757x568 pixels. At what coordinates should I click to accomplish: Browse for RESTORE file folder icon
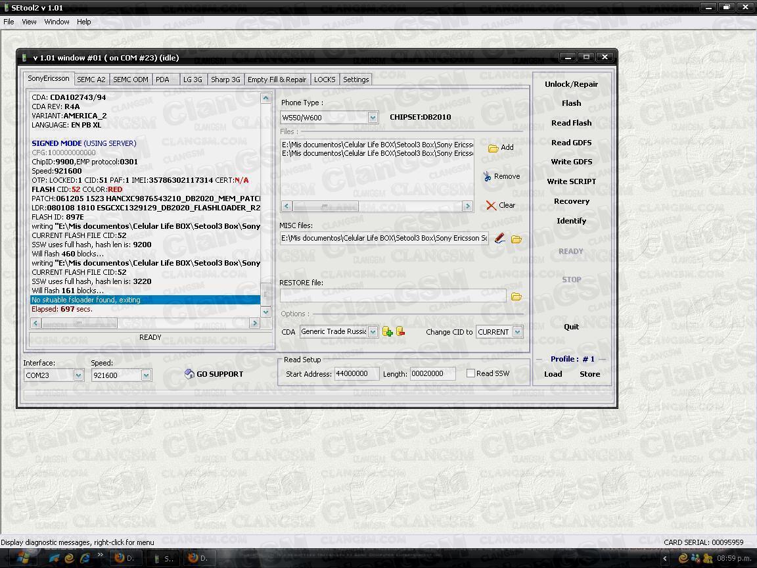click(516, 296)
